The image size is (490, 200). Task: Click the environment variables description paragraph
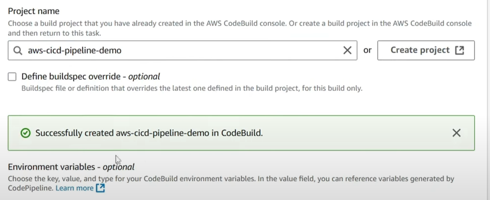click(x=231, y=183)
